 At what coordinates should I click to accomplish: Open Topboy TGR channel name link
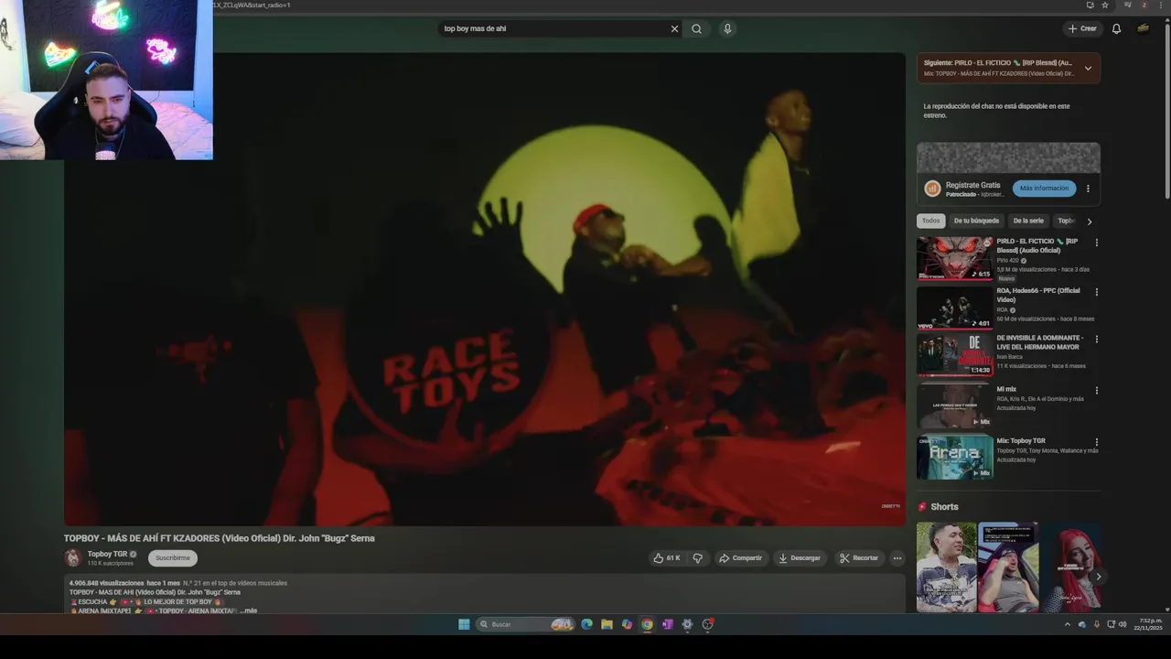point(107,554)
